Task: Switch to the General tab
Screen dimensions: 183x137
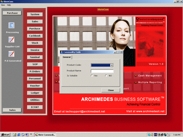Action: click(66, 57)
